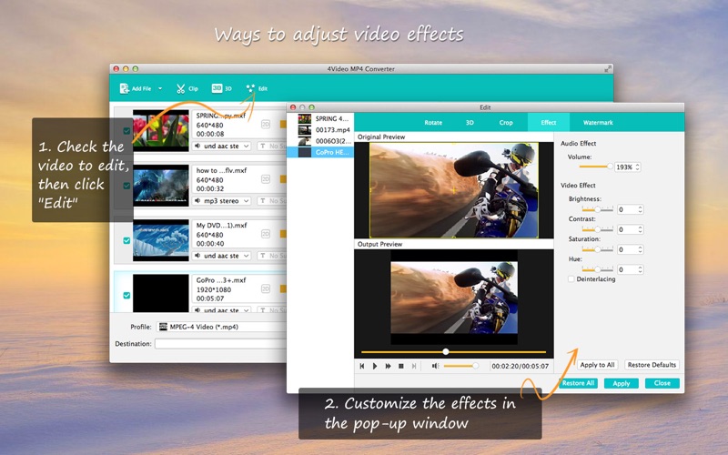The width and height of the screenshot is (728, 455).
Task: Skip to previous in preview controls
Action: (x=362, y=366)
